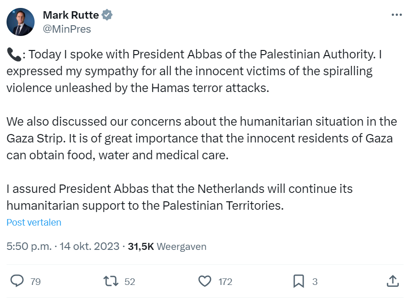Click the display name Mark Rutte

coord(71,15)
